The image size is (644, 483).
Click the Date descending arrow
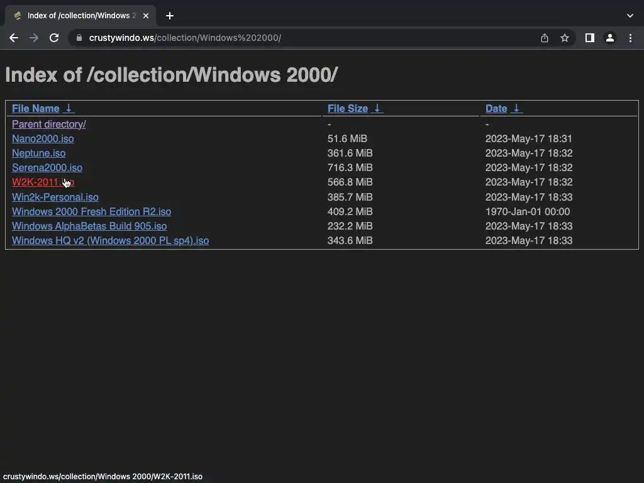click(517, 108)
